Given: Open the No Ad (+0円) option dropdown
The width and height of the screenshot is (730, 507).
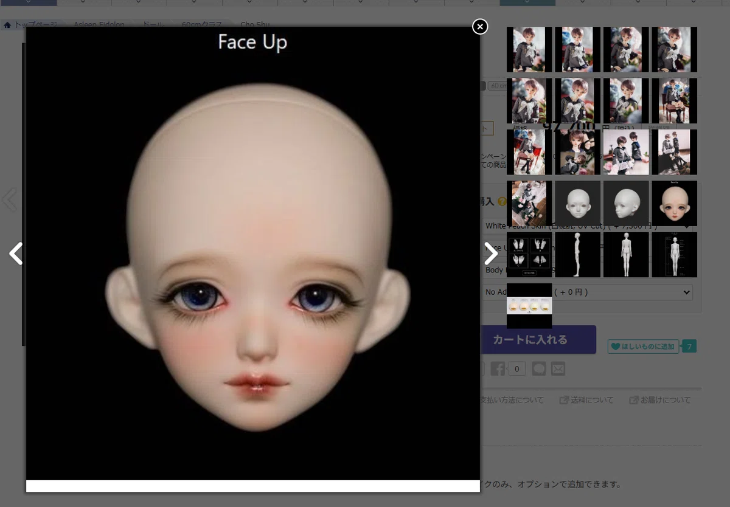Looking at the screenshot, I should tap(587, 292).
